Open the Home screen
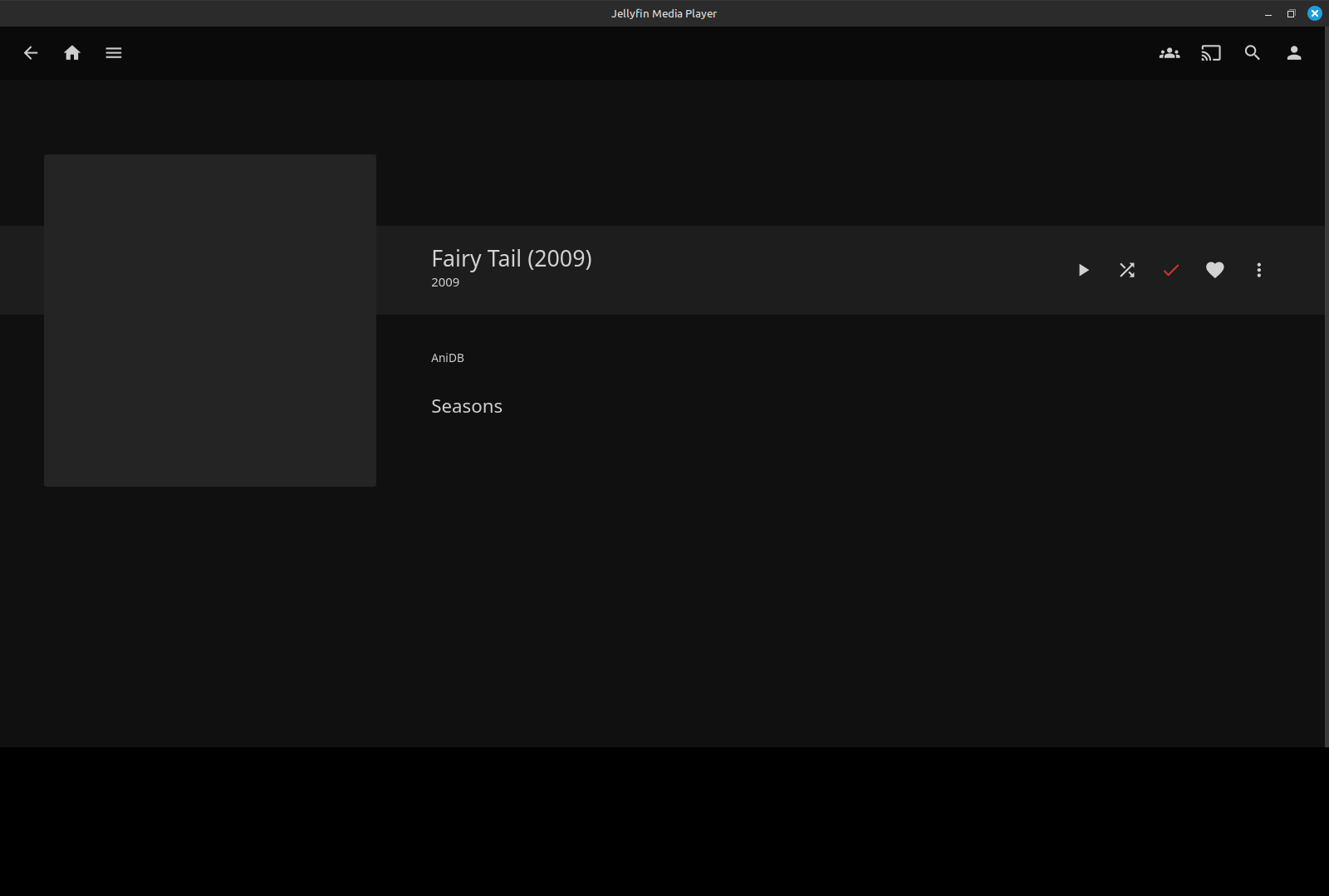 coord(72,53)
